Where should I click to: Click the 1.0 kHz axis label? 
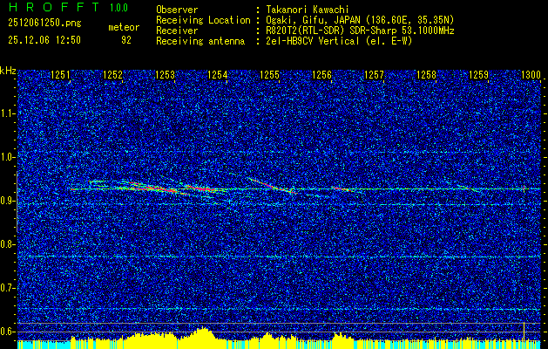click(7, 157)
